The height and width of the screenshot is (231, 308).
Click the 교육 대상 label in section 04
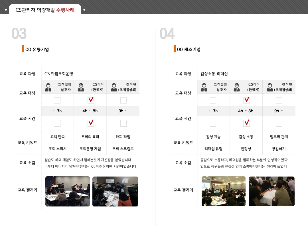pos(183,93)
